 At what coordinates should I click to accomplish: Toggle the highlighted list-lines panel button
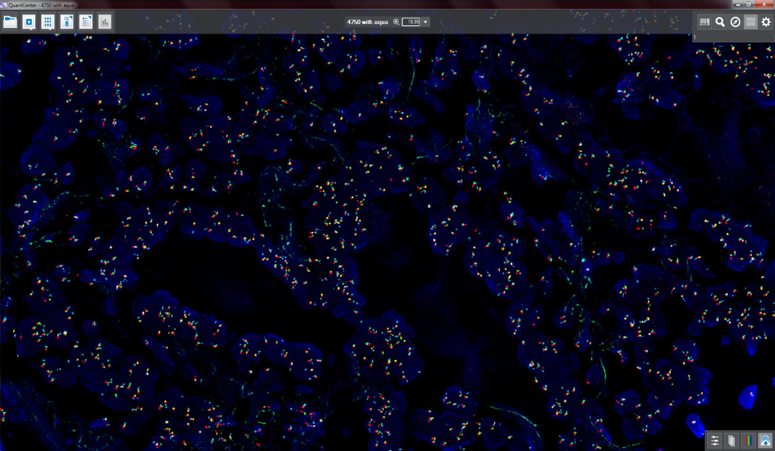[x=751, y=22]
